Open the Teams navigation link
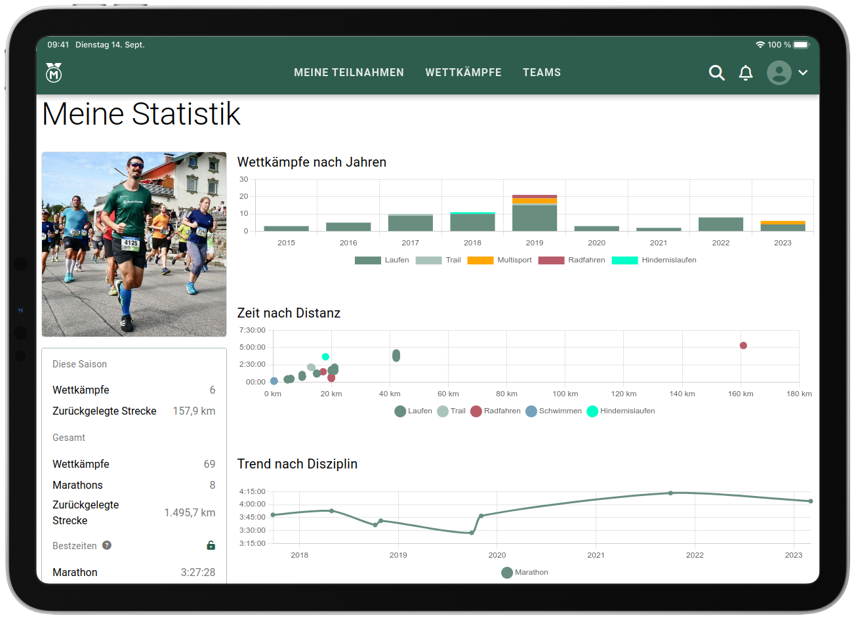The height and width of the screenshot is (620, 856). pyautogui.click(x=542, y=73)
